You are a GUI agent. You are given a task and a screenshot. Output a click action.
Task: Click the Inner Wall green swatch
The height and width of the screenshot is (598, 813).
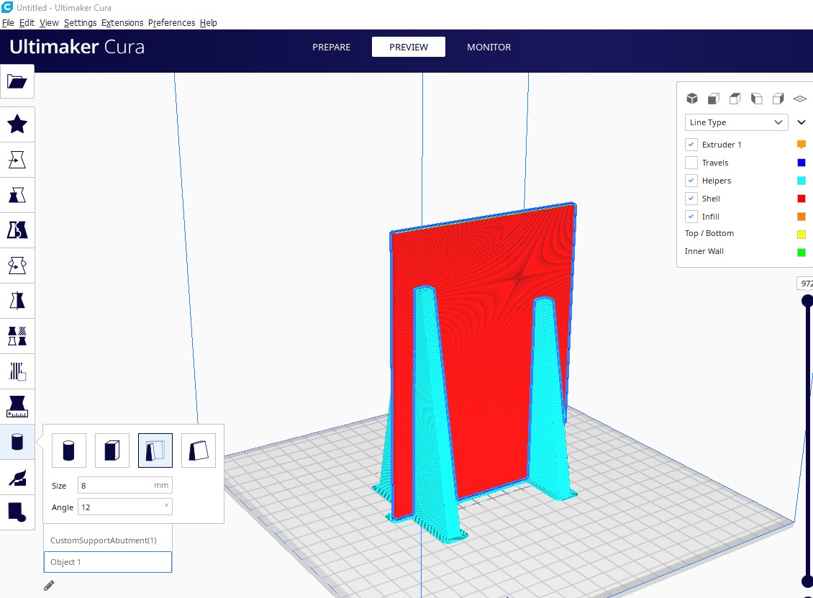pyautogui.click(x=801, y=252)
